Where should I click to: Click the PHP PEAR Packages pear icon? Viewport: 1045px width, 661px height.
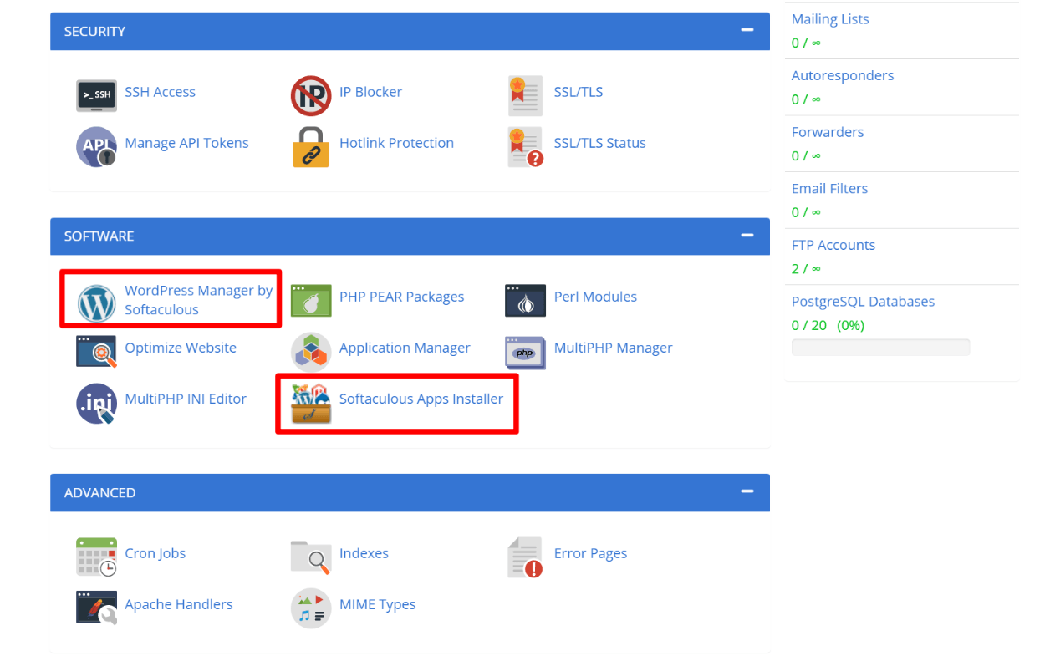(x=311, y=300)
